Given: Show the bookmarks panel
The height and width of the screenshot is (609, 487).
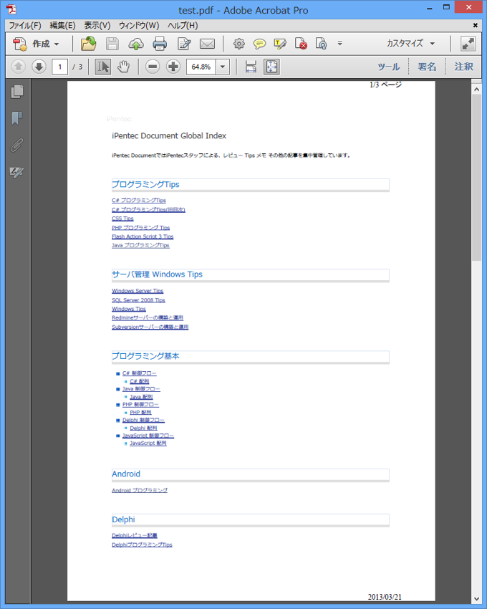Looking at the screenshot, I should [17, 118].
